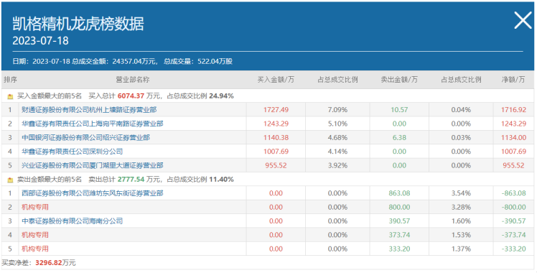Click 机构专用 in sell row 5

pyautogui.click(x=35, y=249)
